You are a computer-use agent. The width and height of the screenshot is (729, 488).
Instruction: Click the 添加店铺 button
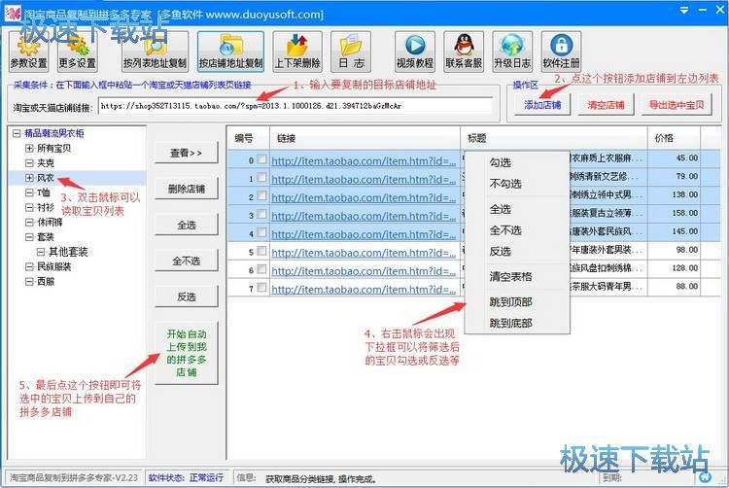pos(542,105)
